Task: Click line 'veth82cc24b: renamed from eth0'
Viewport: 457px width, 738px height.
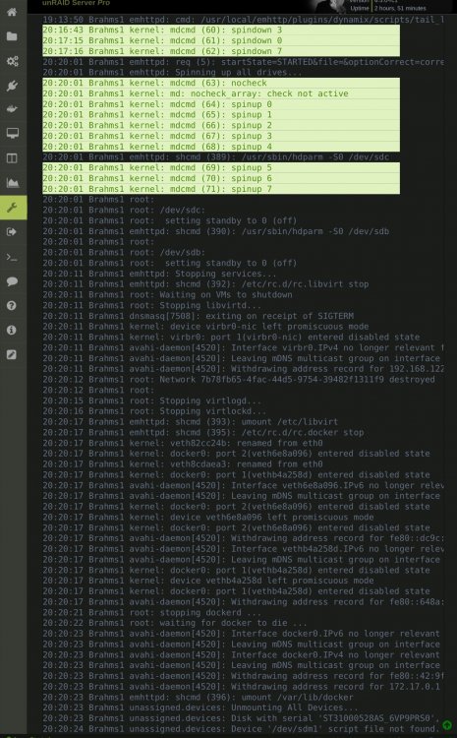Action: click(x=183, y=443)
